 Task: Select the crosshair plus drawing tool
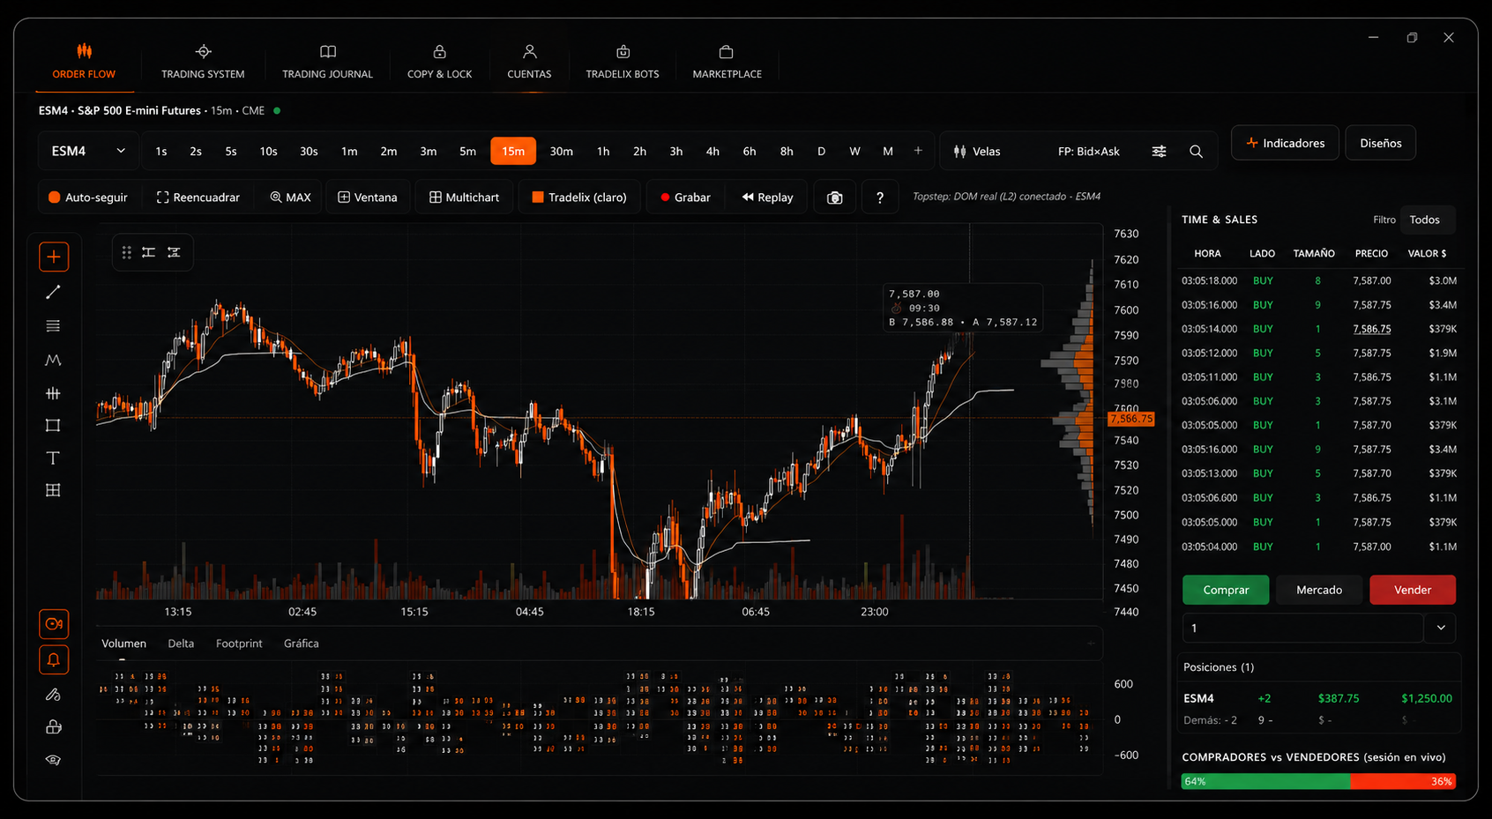pos(54,257)
